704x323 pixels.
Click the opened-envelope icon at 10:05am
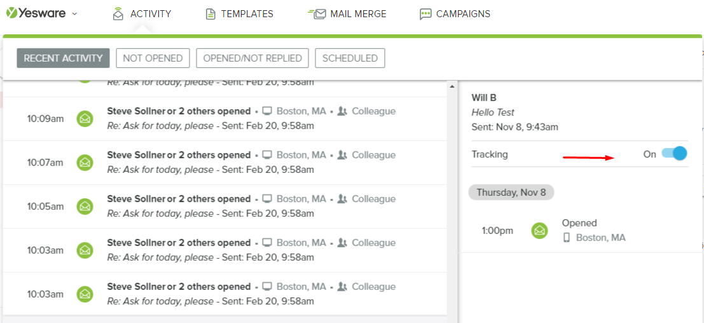coord(85,206)
